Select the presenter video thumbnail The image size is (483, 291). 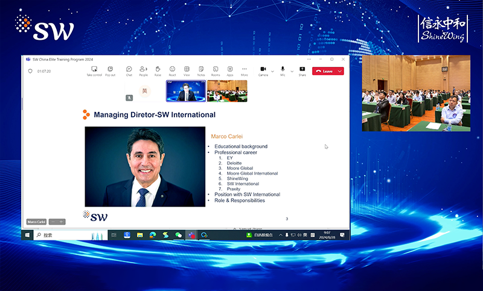tap(186, 91)
